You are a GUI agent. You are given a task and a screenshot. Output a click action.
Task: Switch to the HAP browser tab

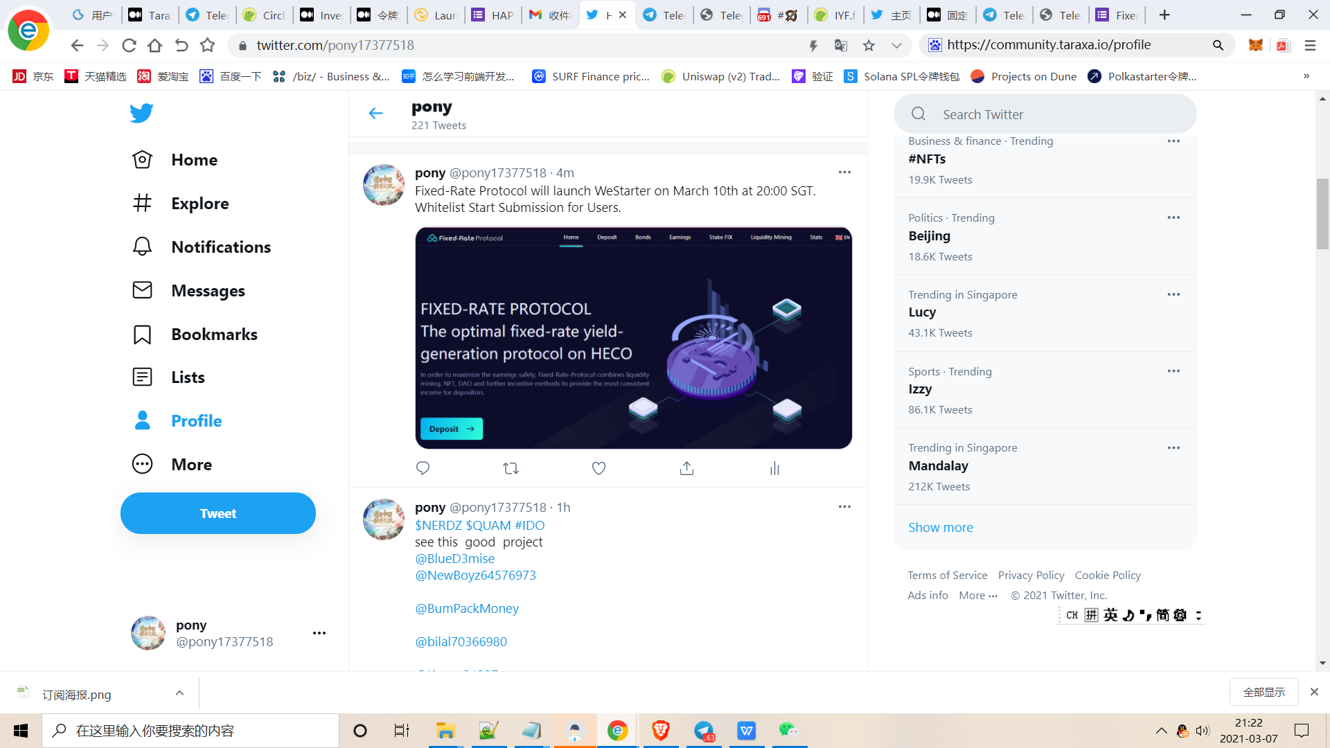point(493,15)
